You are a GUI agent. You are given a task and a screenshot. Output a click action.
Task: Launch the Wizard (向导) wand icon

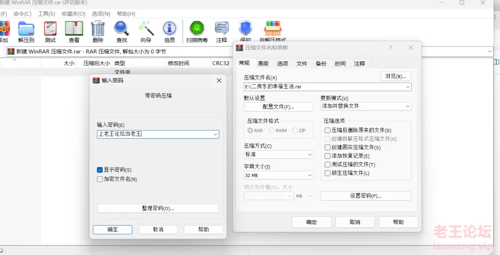[146, 31]
